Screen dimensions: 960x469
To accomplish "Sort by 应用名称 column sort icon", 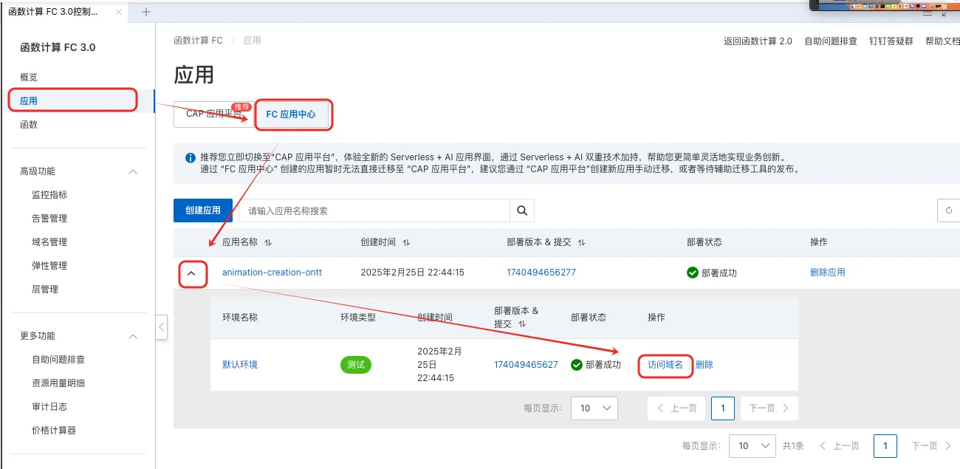I will click(268, 242).
